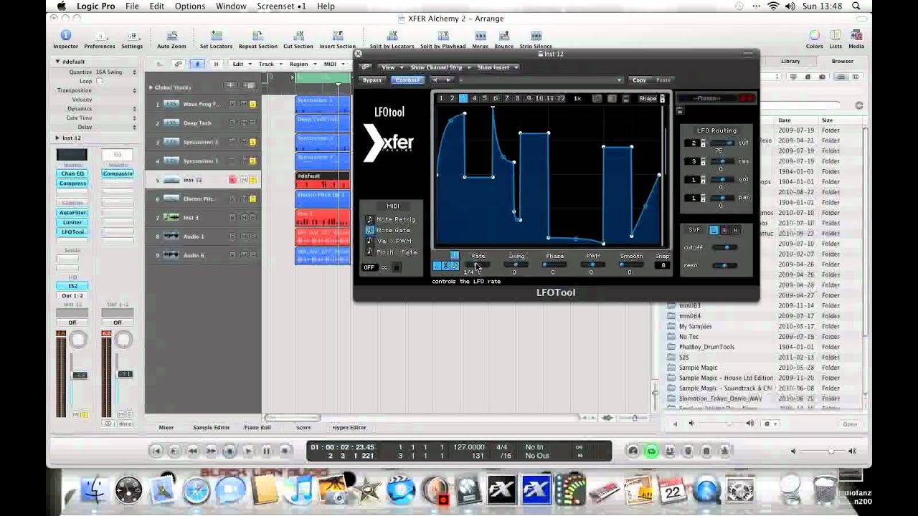
Task: Open the Piano Roll editor tab
Action: (257, 427)
